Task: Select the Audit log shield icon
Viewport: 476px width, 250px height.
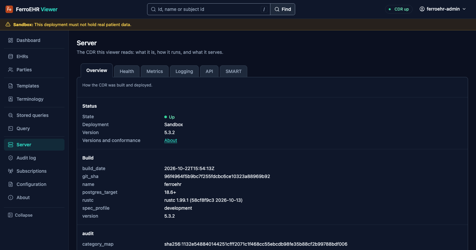Action: coord(11,158)
